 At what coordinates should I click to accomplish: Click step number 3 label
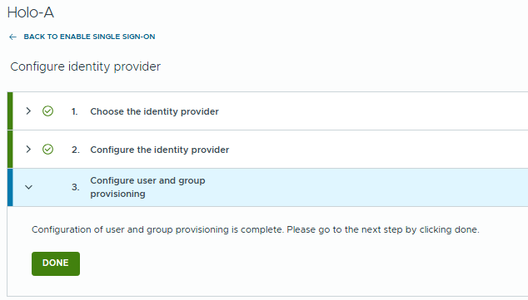click(76, 187)
